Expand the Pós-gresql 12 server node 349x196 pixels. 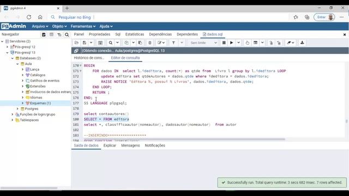[7, 47]
